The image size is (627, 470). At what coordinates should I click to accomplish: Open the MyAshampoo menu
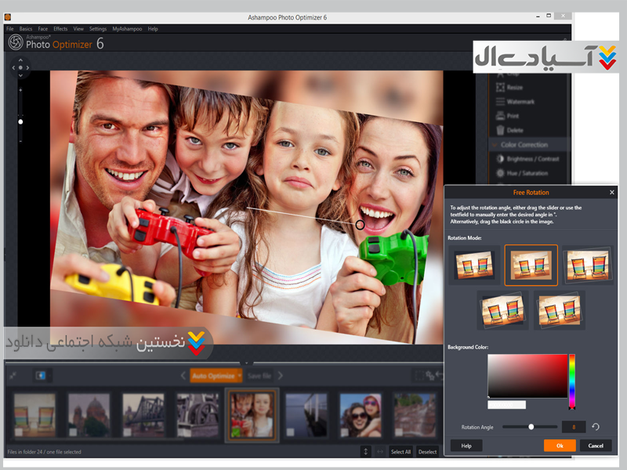coord(126,29)
